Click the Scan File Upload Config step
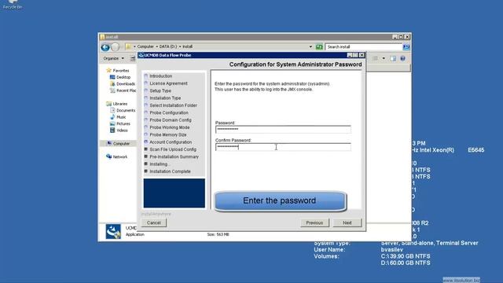This screenshot has height=283, width=503. [x=173, y=149]
